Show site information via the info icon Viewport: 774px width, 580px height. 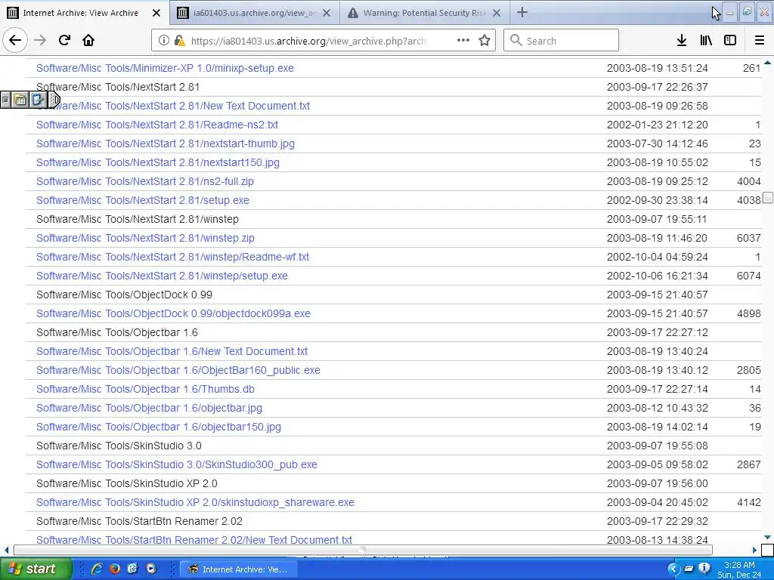coord(164,41)
